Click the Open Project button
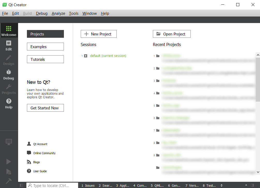Screen dimensions: 260x188 (x=172, y=34)
